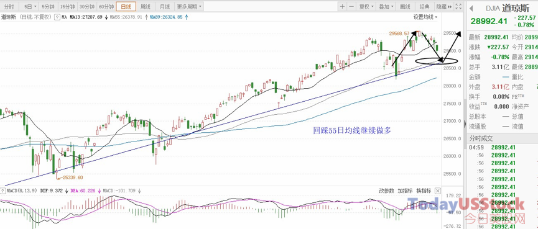The image size is (538, 229).
Task: Select the 日线 daily tab
Action: (x=126, y=6)
